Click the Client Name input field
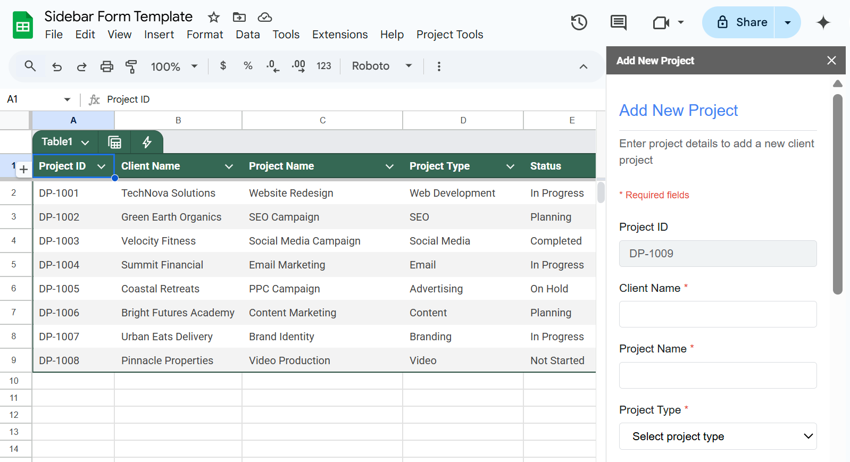 coord(718,314)
